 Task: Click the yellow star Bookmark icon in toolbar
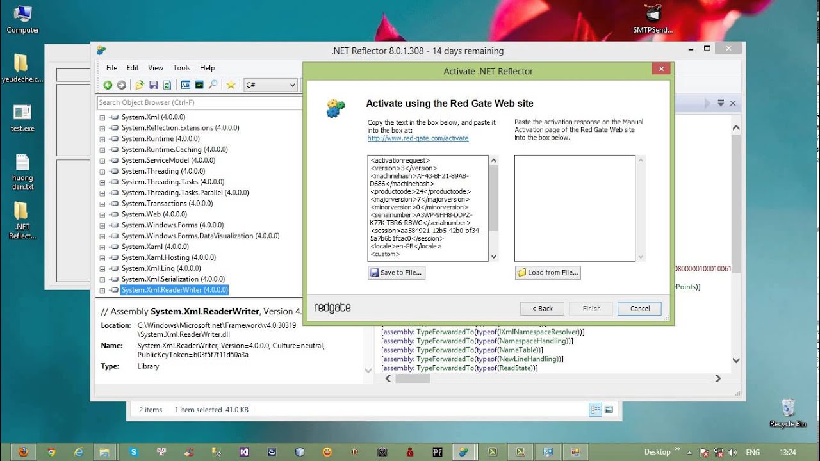click(231, 85)
